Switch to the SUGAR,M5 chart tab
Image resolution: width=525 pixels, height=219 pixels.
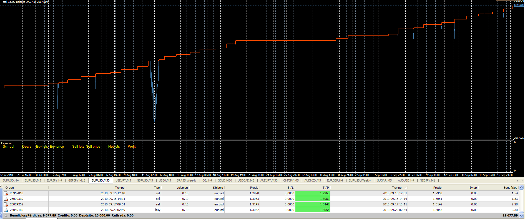pos(384,180)
